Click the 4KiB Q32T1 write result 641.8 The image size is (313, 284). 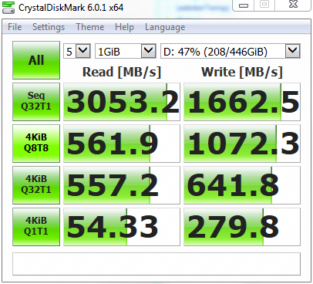[242, 185]
